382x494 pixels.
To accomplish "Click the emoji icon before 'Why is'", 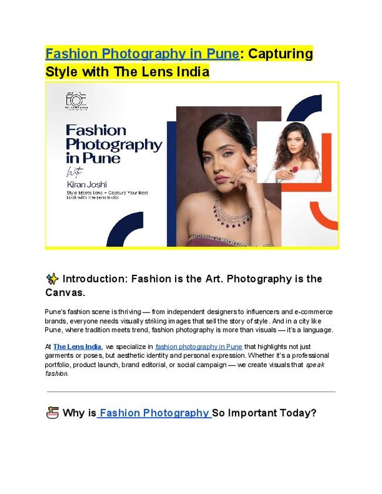I will [52, 412].
